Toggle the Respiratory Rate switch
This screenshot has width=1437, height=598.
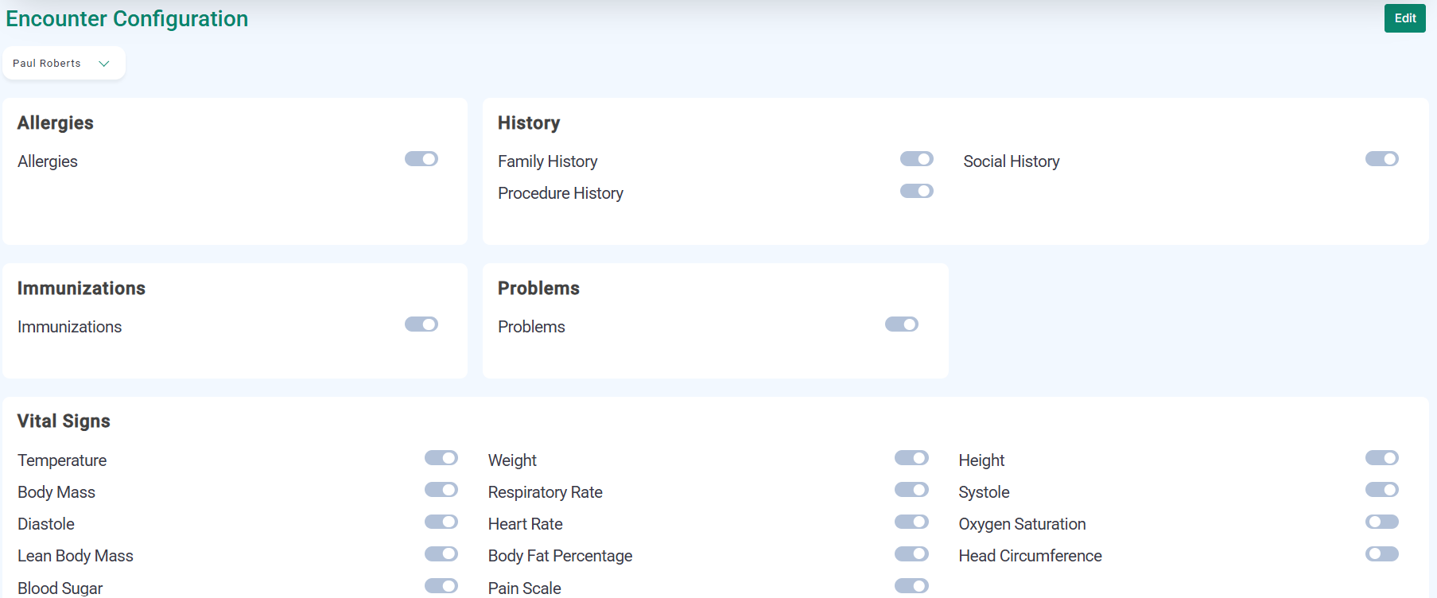click(x=911, y=490)
